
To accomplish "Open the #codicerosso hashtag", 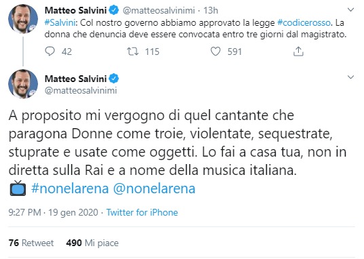I will pyautogui.click(x=304, y=23).
